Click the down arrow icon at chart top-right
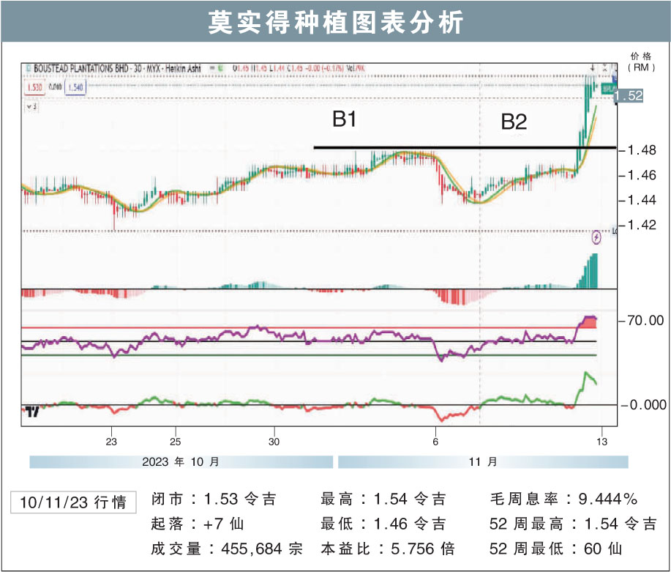The image size is (671, 572). click(593, 68)
